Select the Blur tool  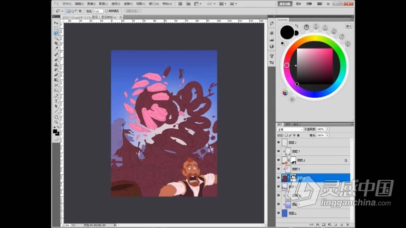pyautogui.click(x=56, y=85)
